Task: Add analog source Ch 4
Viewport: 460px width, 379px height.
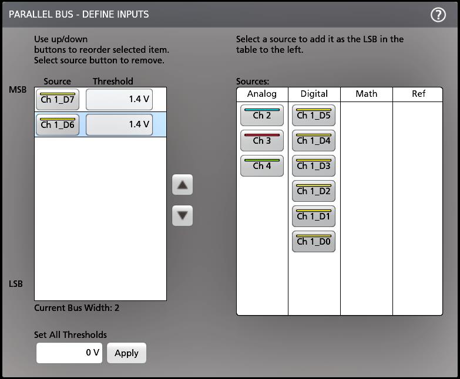Action: point(262,166)
